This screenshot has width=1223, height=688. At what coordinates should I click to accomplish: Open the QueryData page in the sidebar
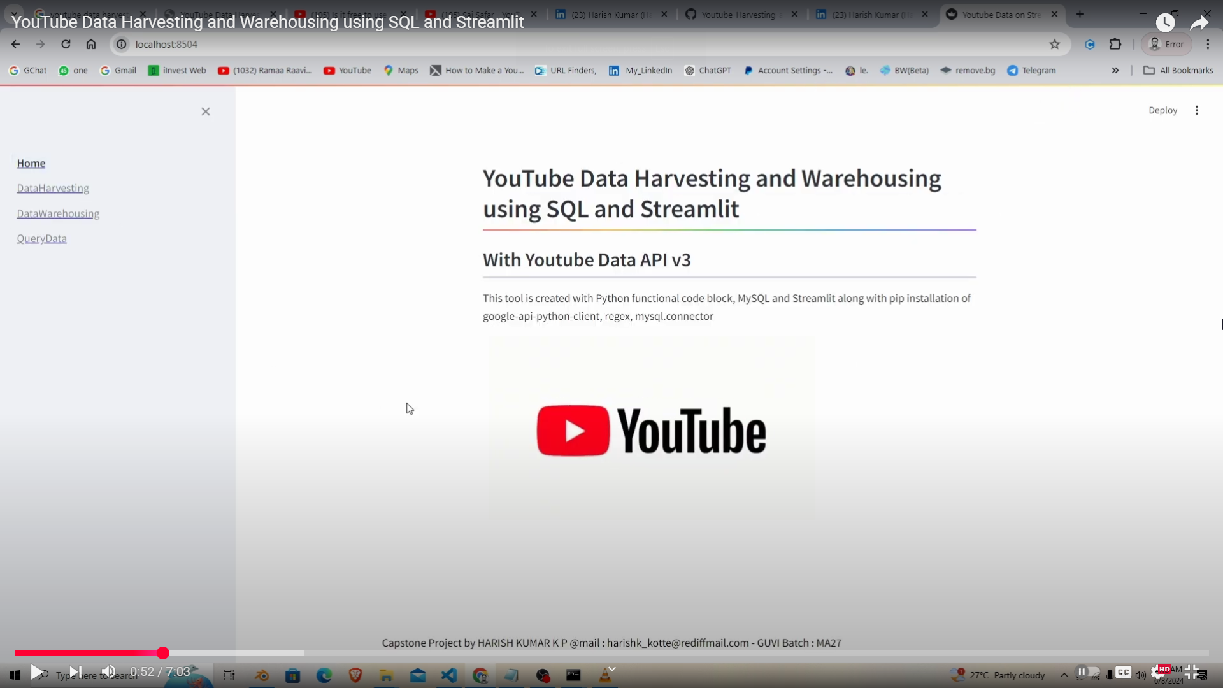[41, 238]
